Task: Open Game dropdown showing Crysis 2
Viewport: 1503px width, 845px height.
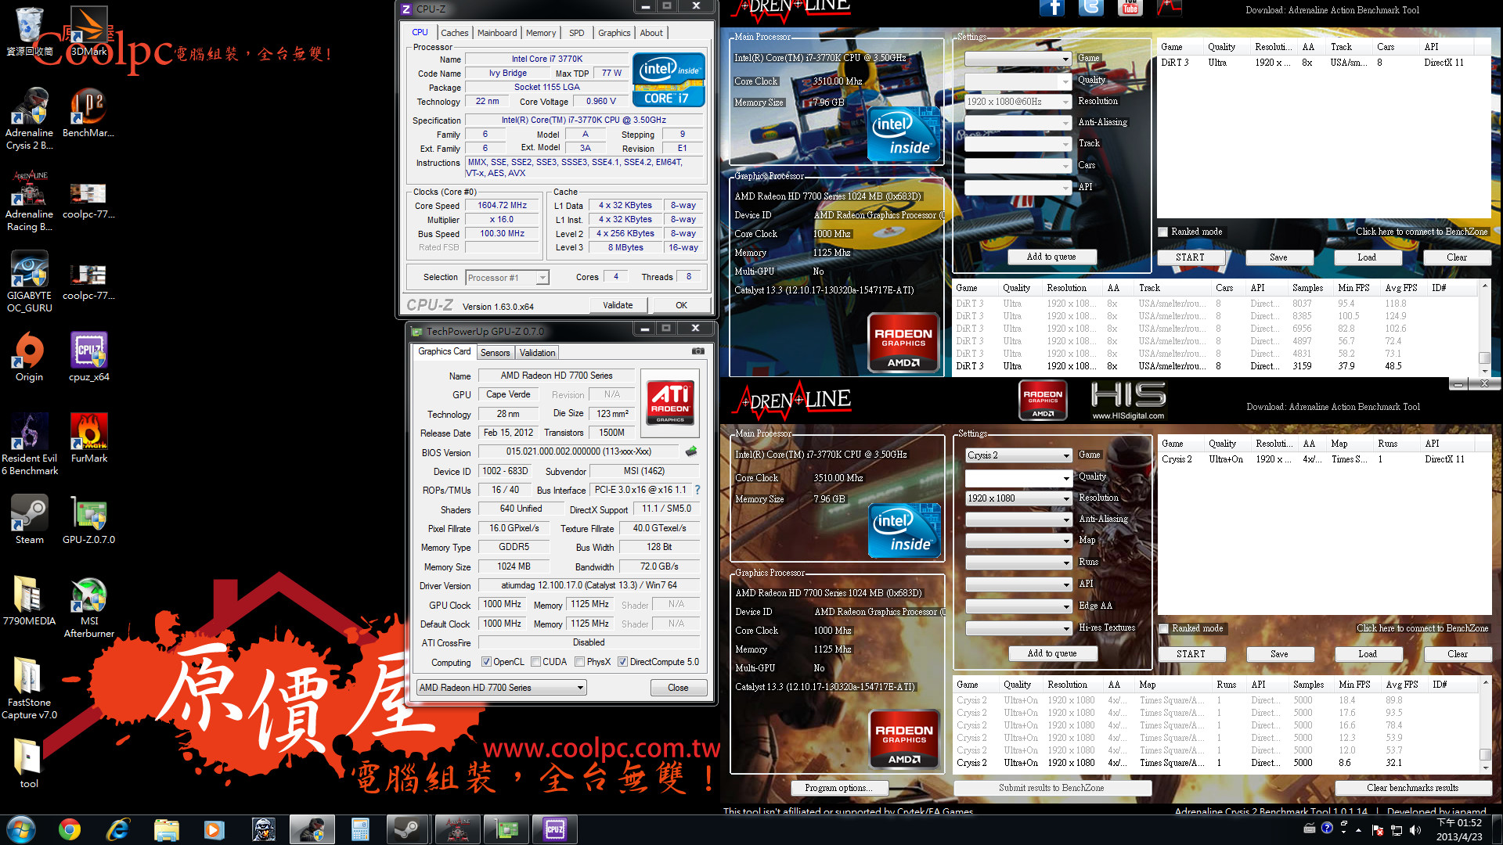Action: (x=1018, y=455)
